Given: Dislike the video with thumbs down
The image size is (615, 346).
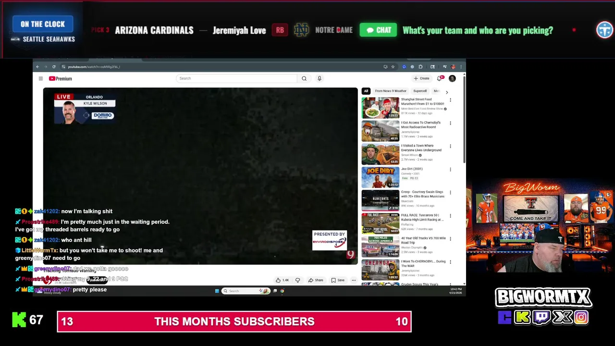Looking at the screenshot, I should (x=297, y=280).
